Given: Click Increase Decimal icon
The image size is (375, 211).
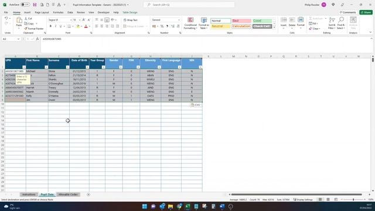Looking at the screenshot, I should [x=173, y=26].
